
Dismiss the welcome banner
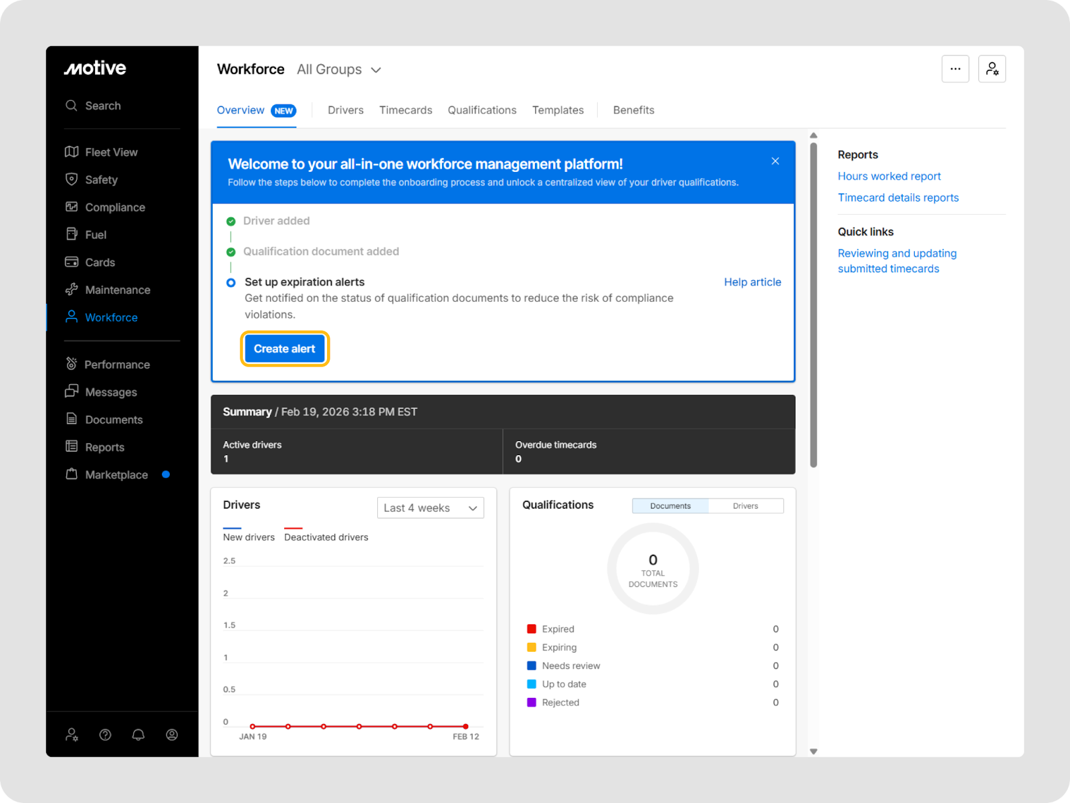click(775, 161)
